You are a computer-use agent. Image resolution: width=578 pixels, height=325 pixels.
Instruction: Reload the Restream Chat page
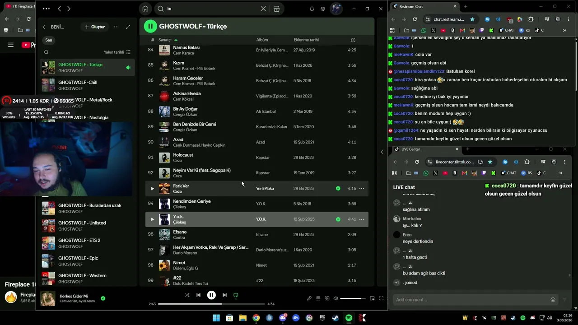click(x=415, y=19)
